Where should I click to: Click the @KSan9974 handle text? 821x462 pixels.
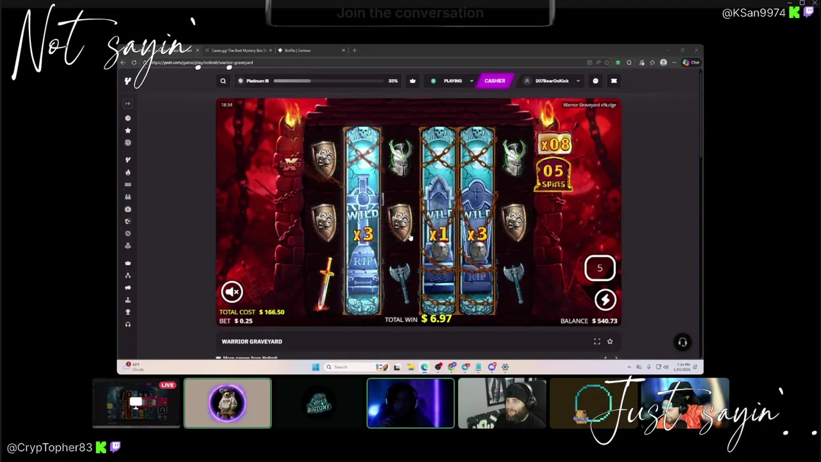click(x=754, y=13)
